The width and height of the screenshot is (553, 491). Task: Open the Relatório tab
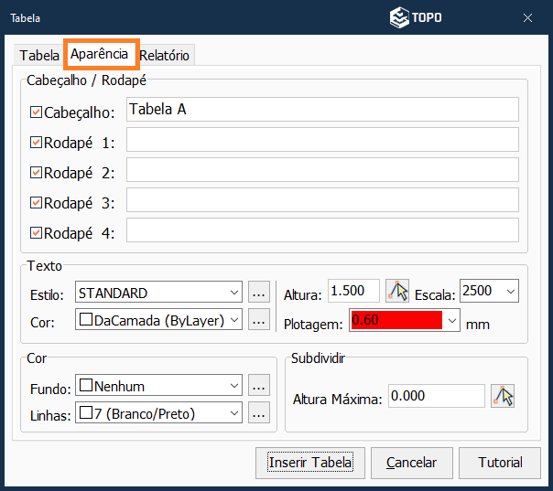[165, 55]
